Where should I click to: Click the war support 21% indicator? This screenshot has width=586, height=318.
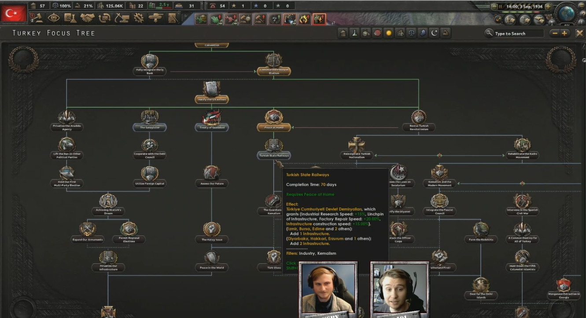point(84,6)
